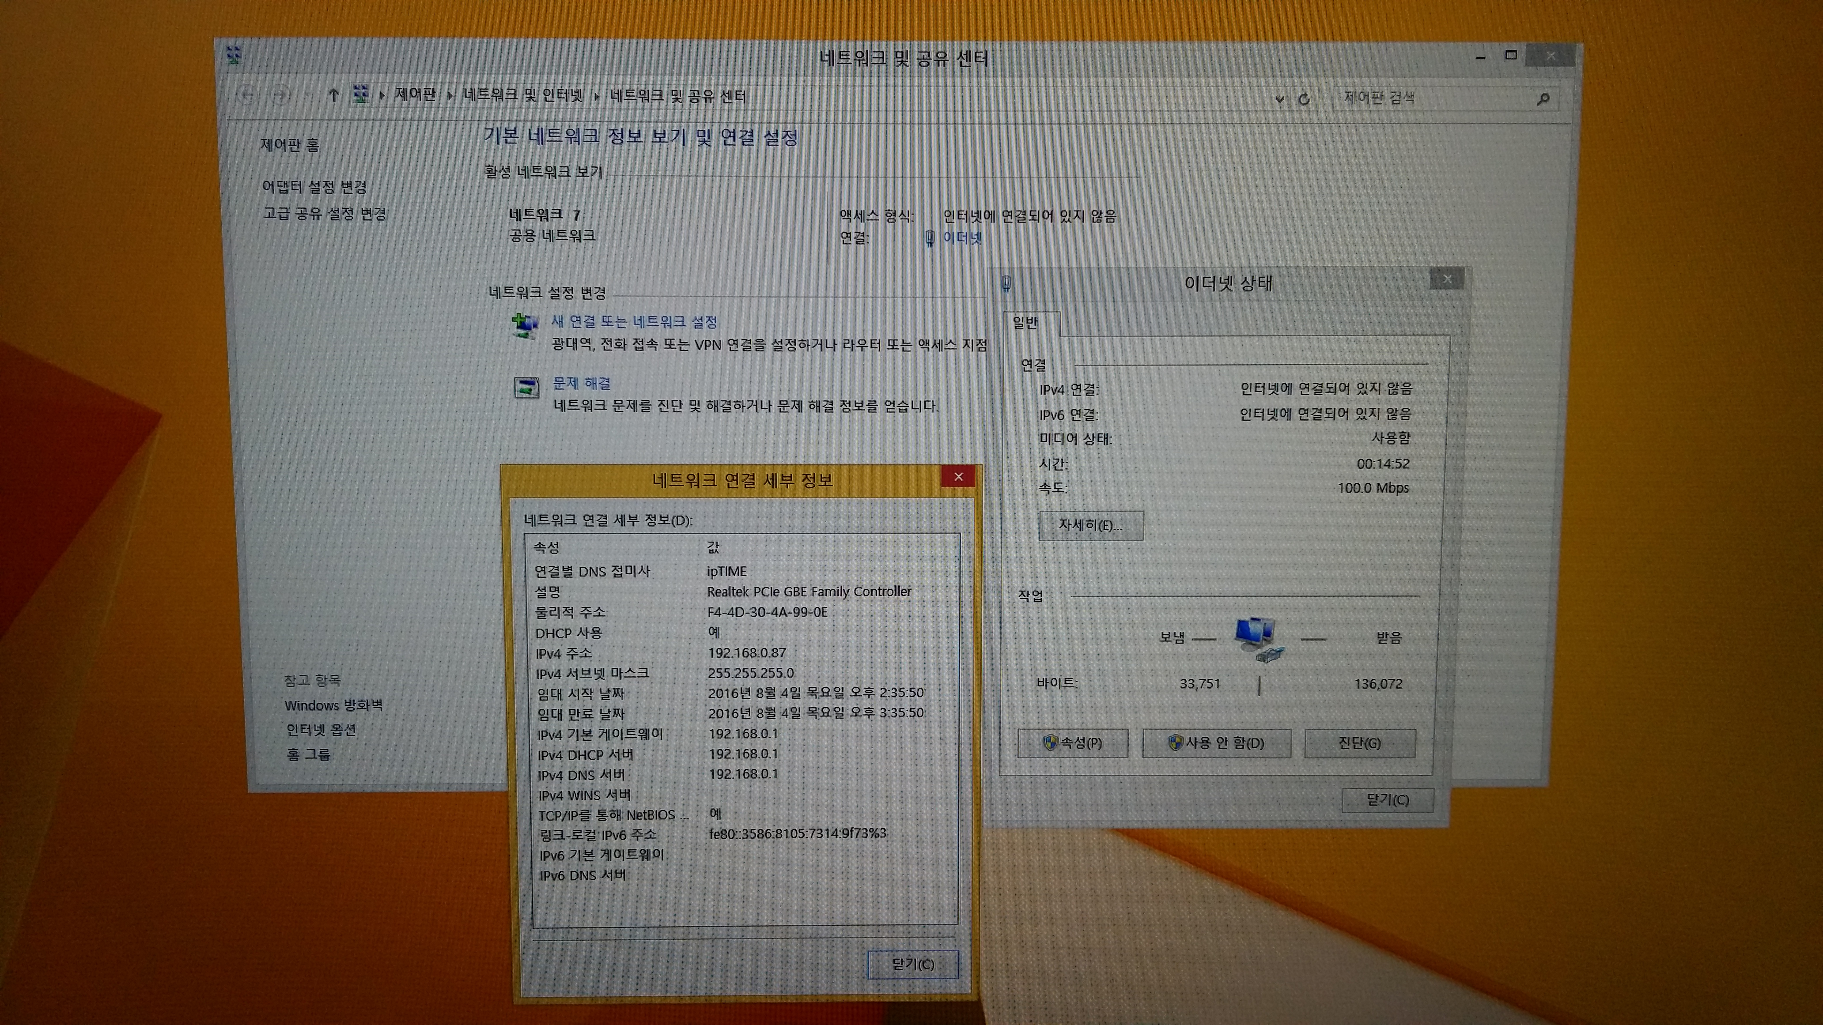Click the 네트워크 7 network name
The height and width of the screenshot is (1025, 1823).
[544, 215]
